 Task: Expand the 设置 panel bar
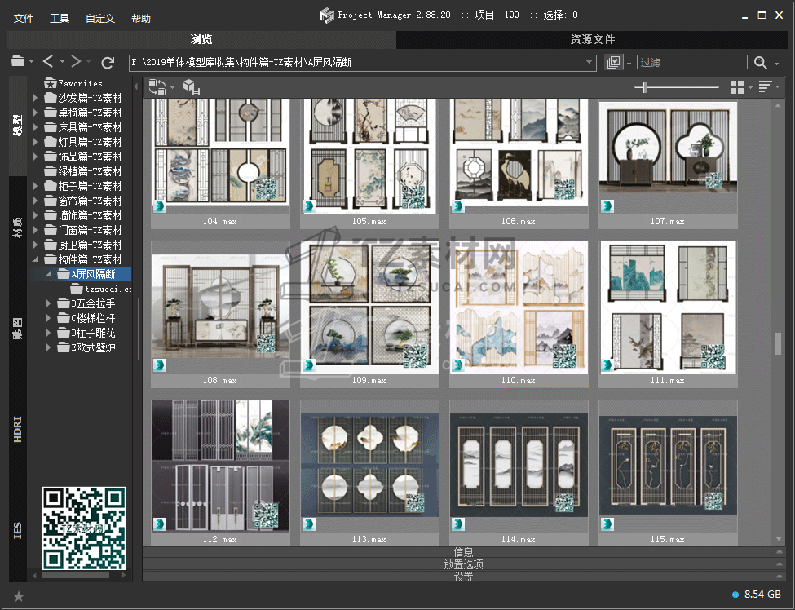(x=463, y=577)
